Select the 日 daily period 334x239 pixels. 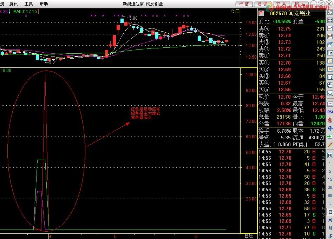(330, 212)
